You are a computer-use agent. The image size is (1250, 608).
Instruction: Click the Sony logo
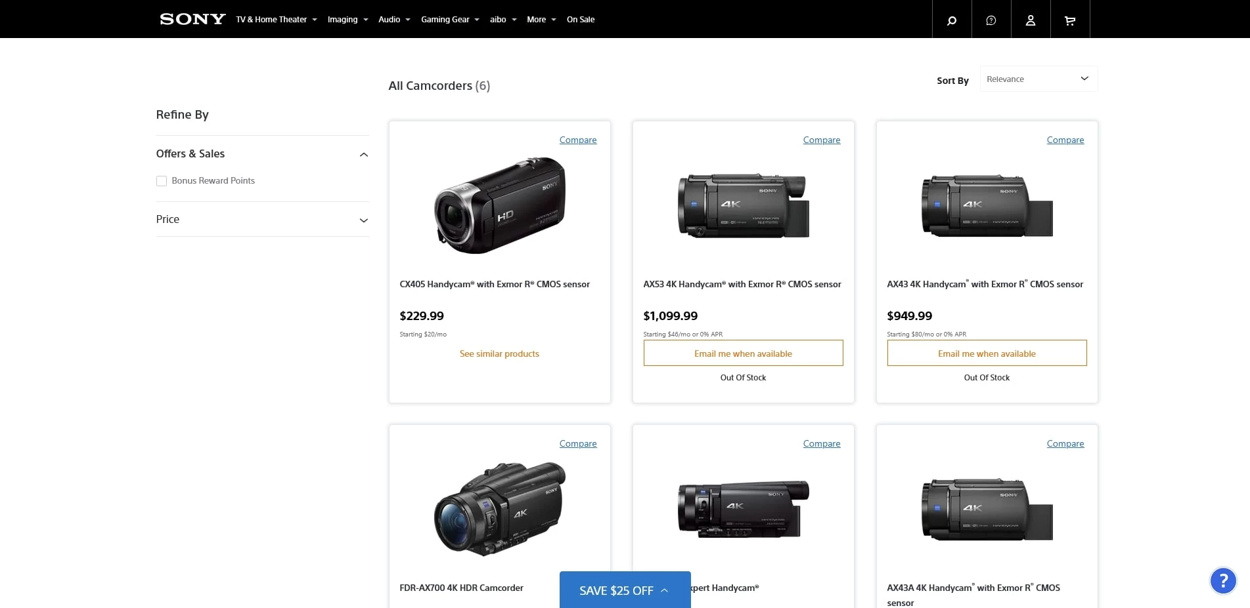click(x=192, y=19)
